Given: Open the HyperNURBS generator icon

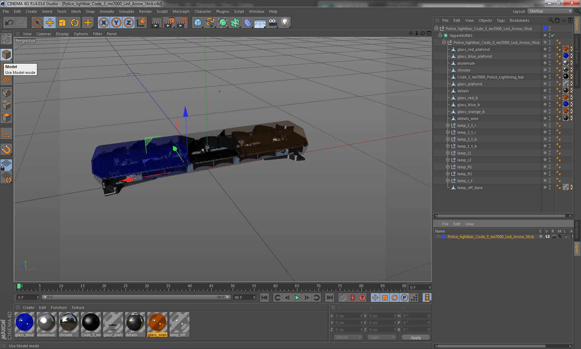Looking at the screenshot, I should tap(223, 23).
